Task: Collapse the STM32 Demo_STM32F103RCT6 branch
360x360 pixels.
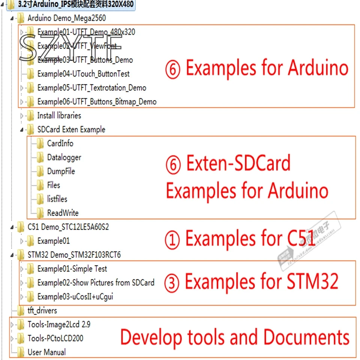Action: tap(12, 255)
